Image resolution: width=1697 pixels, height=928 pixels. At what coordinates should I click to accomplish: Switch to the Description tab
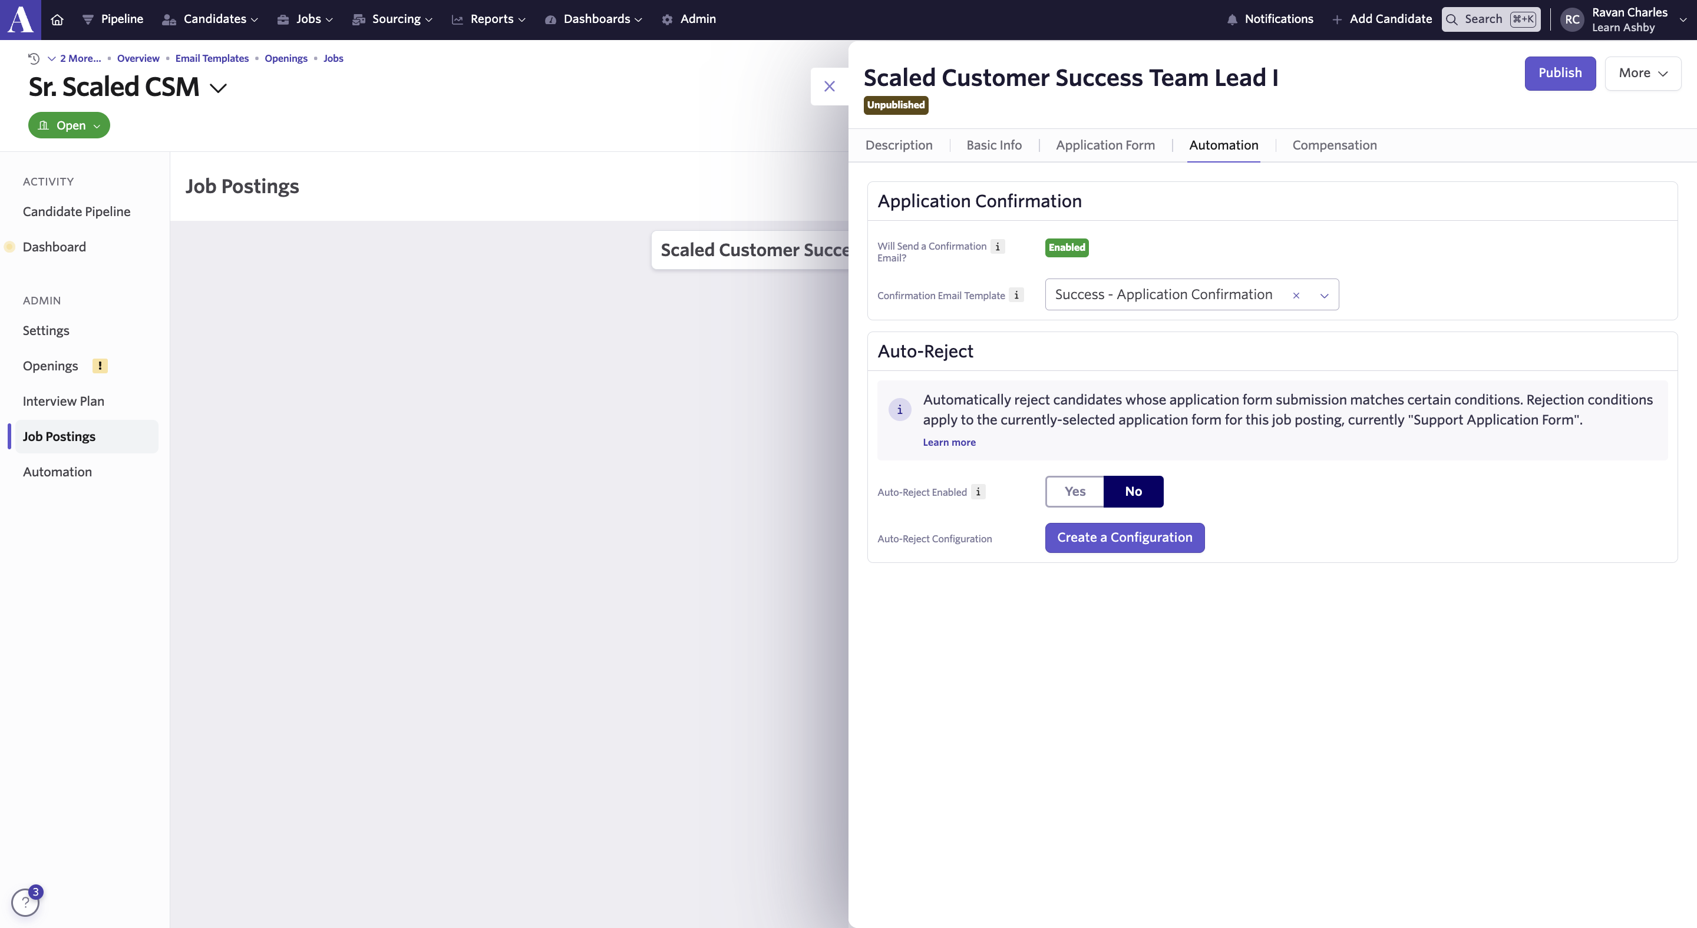[899, 145]
